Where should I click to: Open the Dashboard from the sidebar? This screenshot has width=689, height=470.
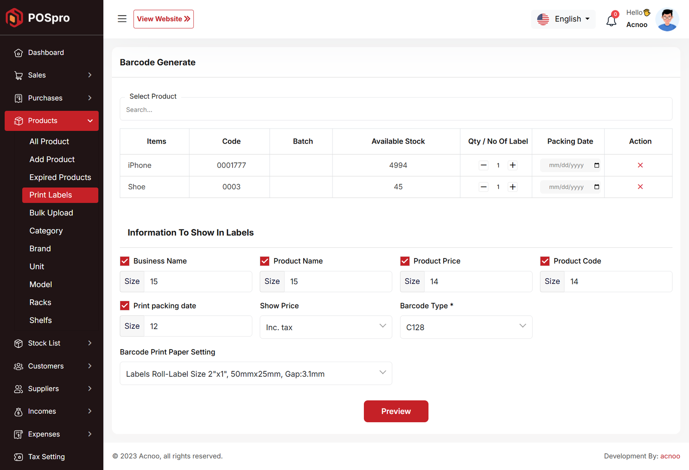(46, 52)
